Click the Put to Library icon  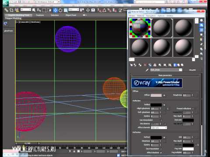coord(160,65)
